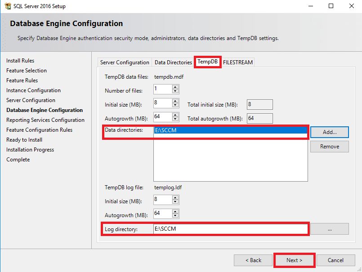Click Ready to Install step
Screen dimensions: 362x272
24,140
